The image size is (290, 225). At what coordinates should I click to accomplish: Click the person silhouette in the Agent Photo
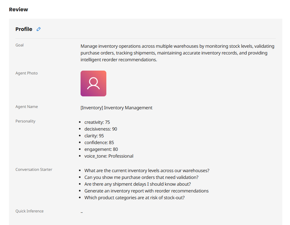(x=93, y=83)
